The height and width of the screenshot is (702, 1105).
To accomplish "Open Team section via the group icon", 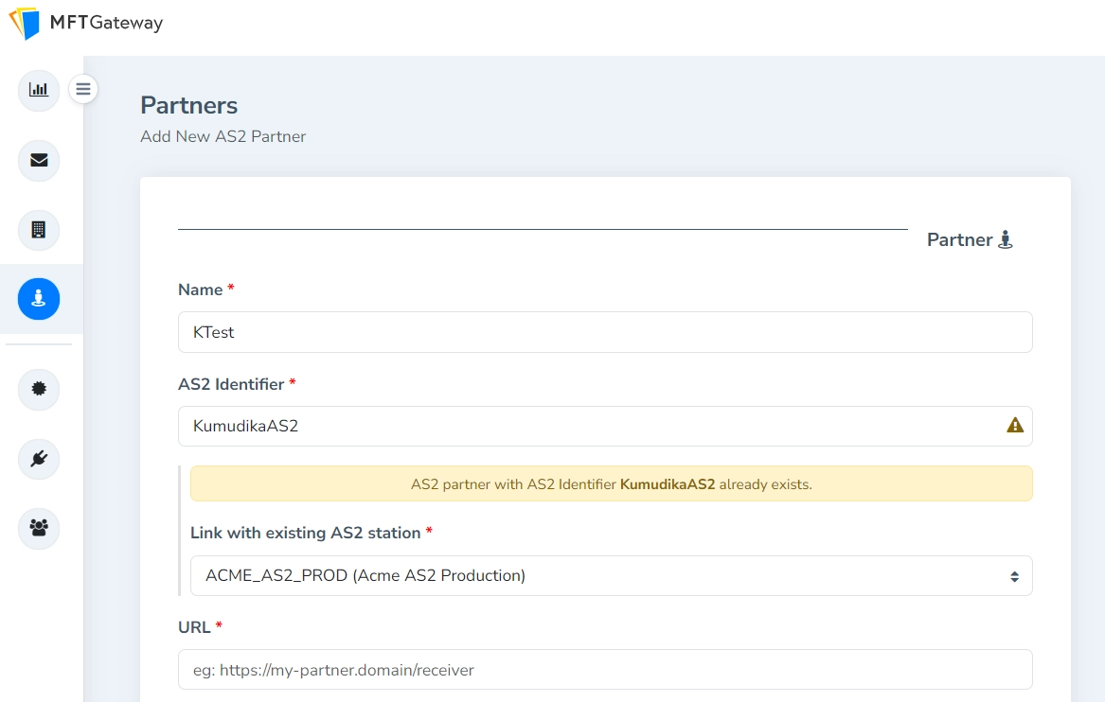I will click(38, 529).
